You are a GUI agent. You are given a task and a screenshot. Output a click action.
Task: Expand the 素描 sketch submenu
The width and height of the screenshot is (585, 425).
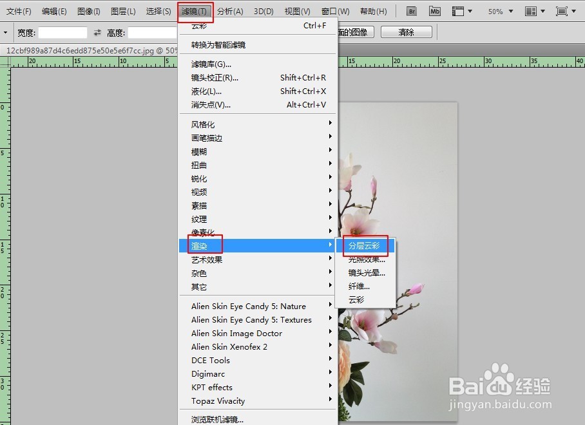[258, 205]
